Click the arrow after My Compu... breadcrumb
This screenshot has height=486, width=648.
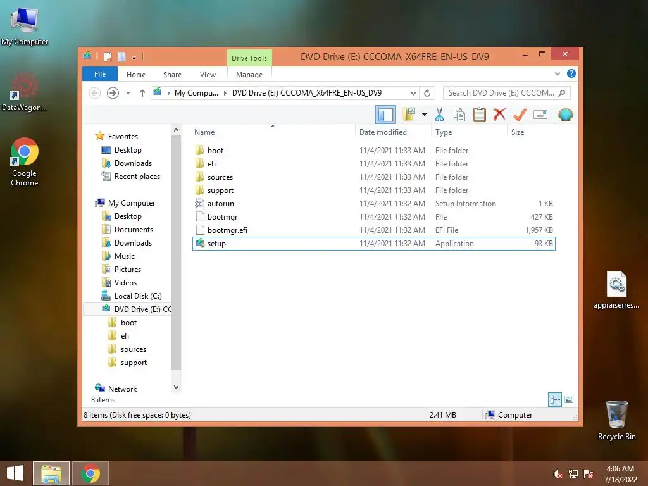coord(225,94)
